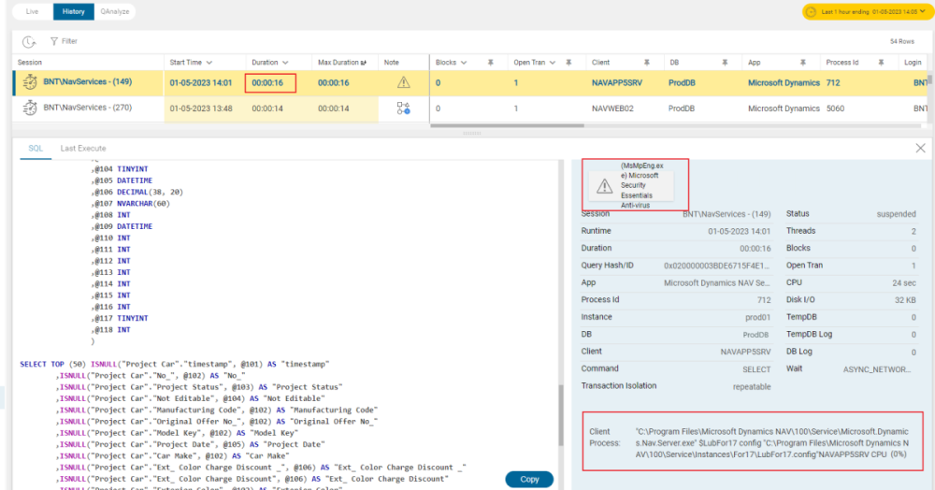Click the warning triangle in the anti-virus note
The height and width of the screenshot is (490, 935).
click(604, 186)
